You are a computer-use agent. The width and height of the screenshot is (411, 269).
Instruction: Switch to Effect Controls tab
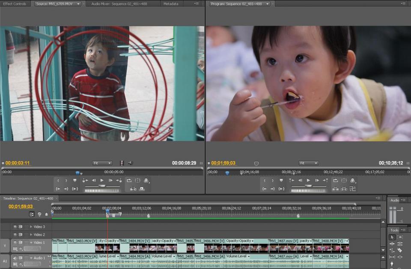(x=15, y=4)
